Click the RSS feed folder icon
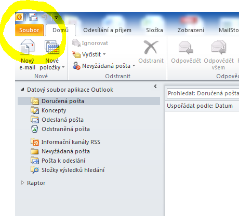 pos(35,142)
